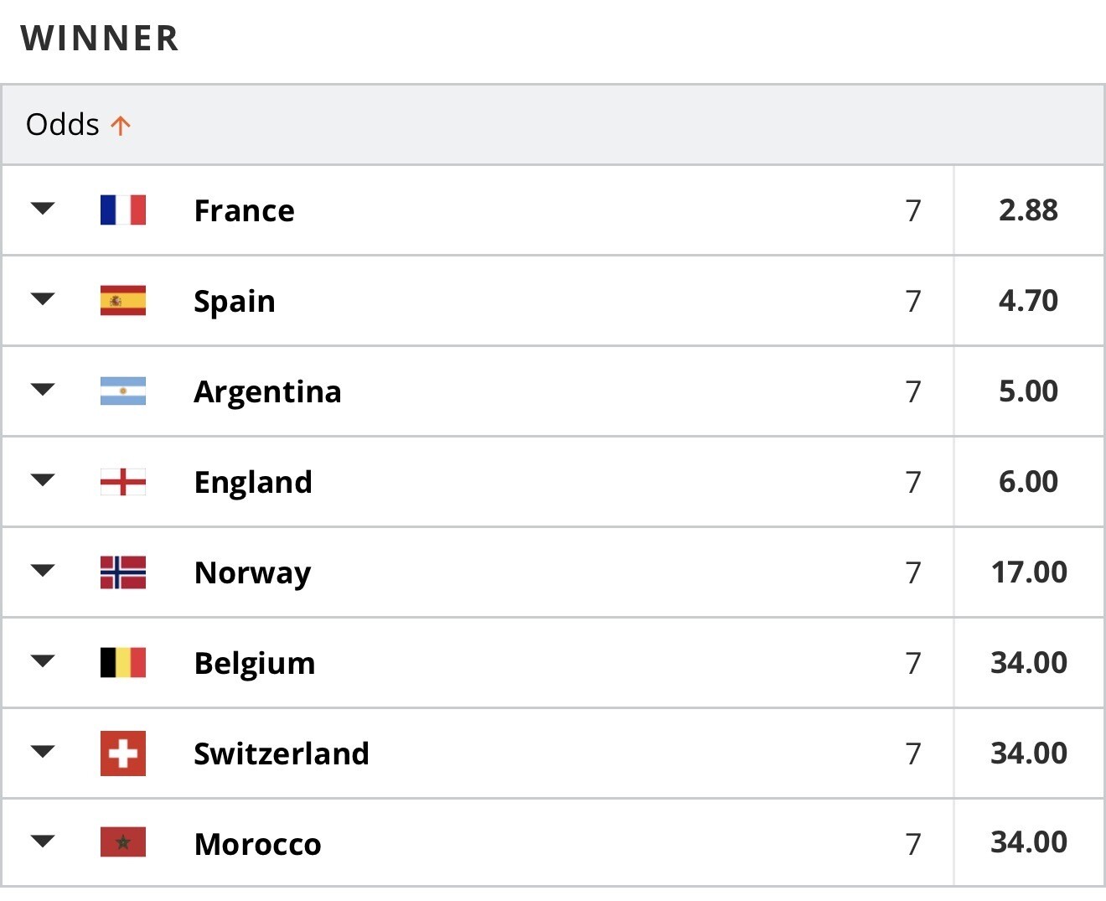Click the Argentina flag icon

coord(123,391)
